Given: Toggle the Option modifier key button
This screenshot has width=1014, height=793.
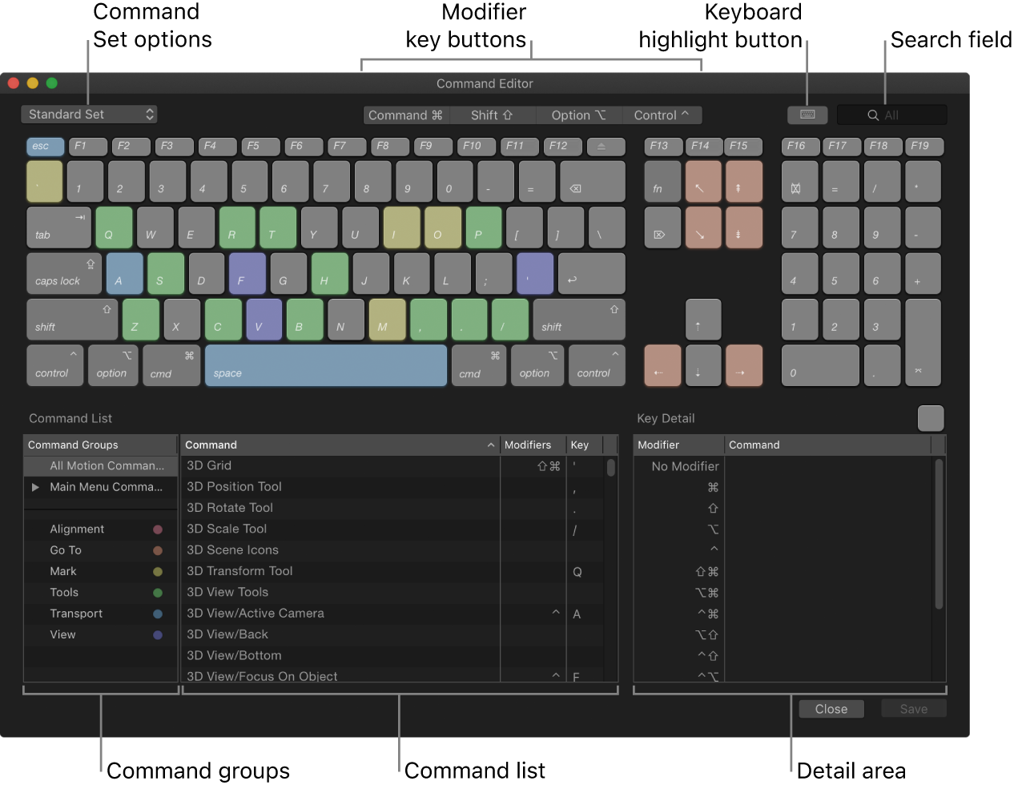Looking at the screenshot, I should (x=579, y=115).
